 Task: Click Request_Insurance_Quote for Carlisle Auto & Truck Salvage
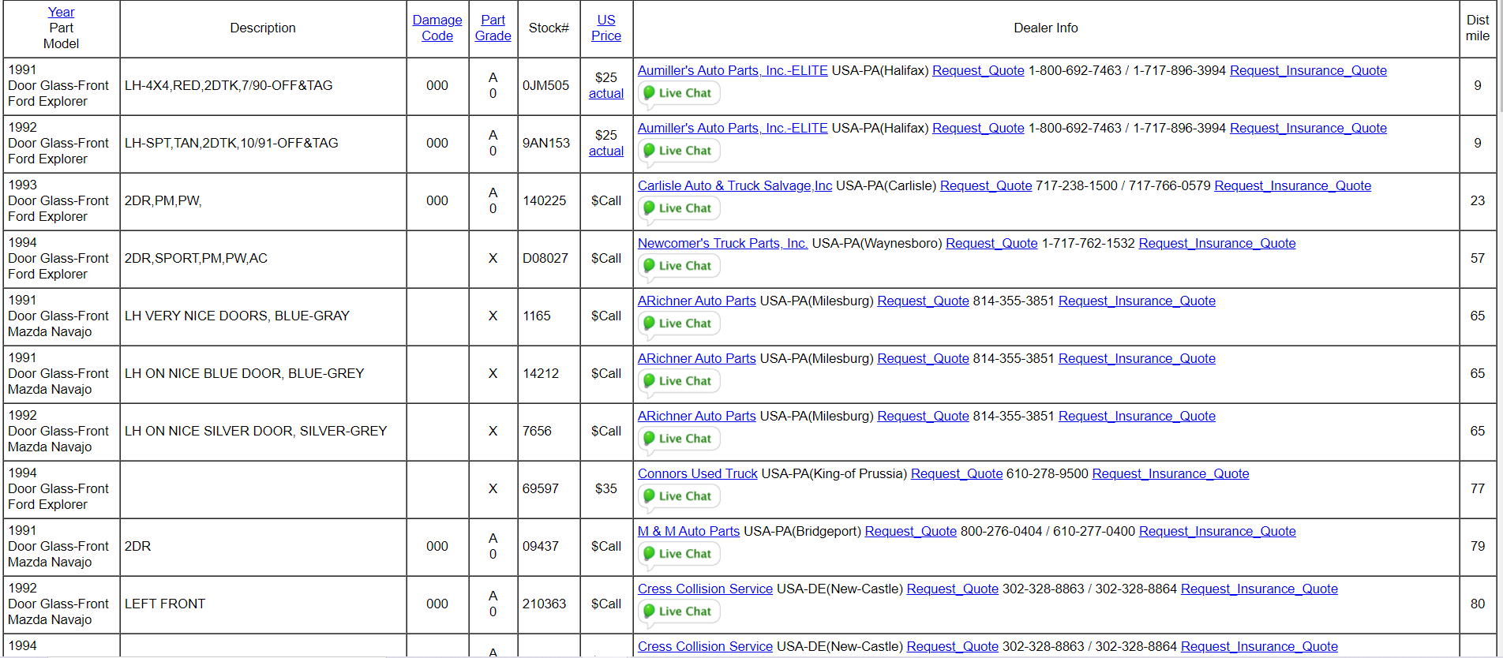click(1293, 185)
